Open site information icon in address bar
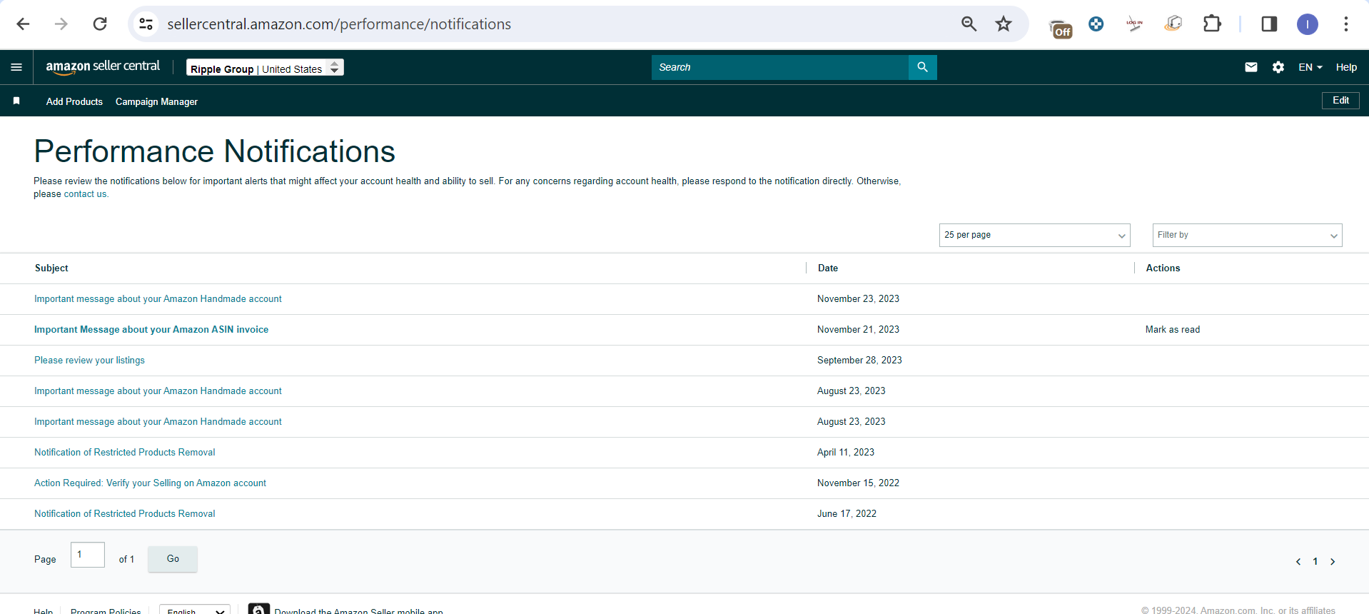Screen dimensions: 1369x614 (146, 24)
